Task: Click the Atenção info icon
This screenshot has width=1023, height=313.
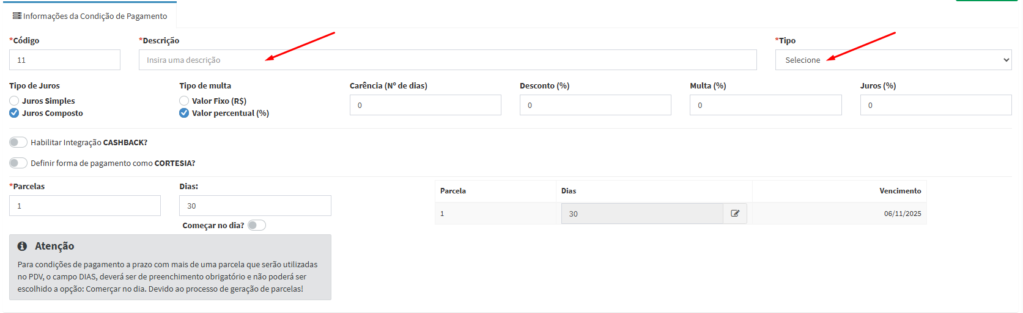Action: (23, 246)
